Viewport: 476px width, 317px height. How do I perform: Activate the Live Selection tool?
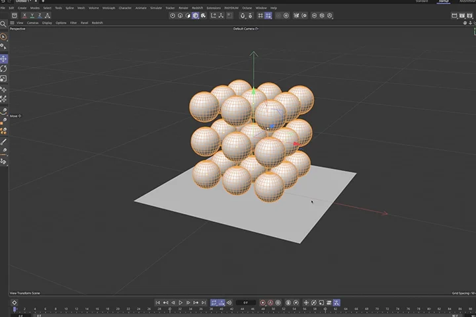coord(4,37)
